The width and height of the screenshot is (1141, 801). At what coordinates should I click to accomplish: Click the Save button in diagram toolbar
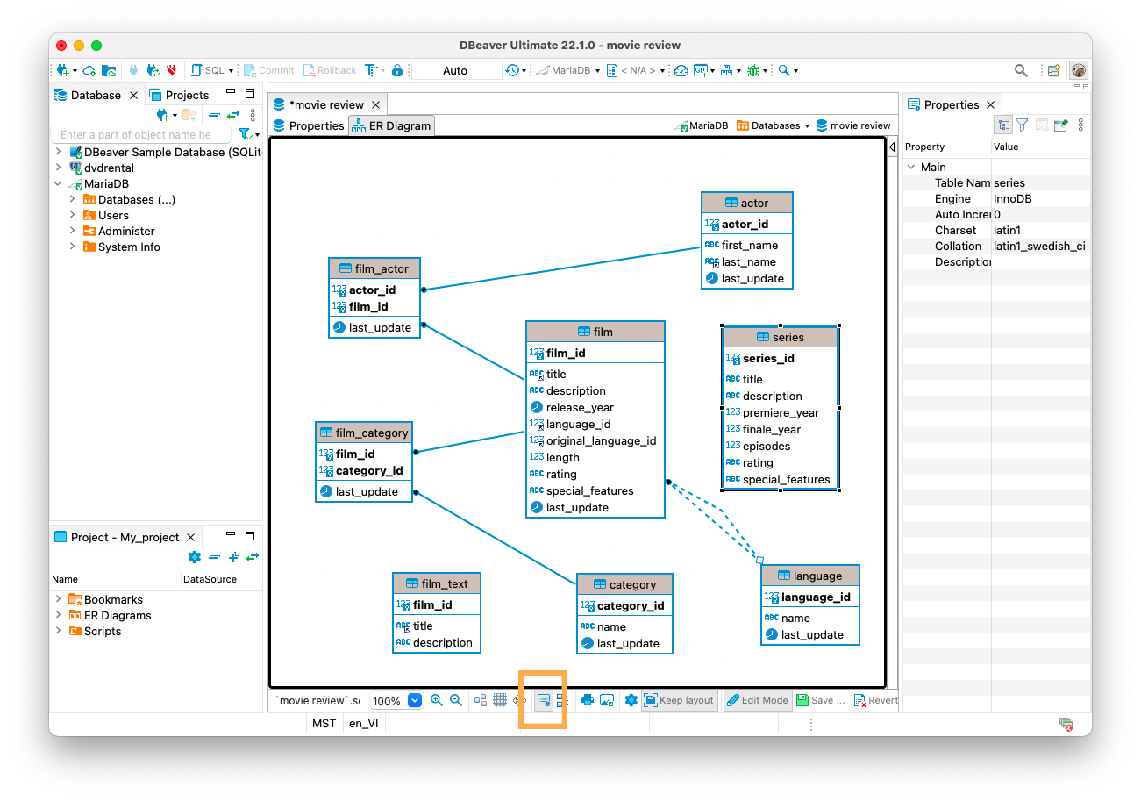click(x=820, y=700)
